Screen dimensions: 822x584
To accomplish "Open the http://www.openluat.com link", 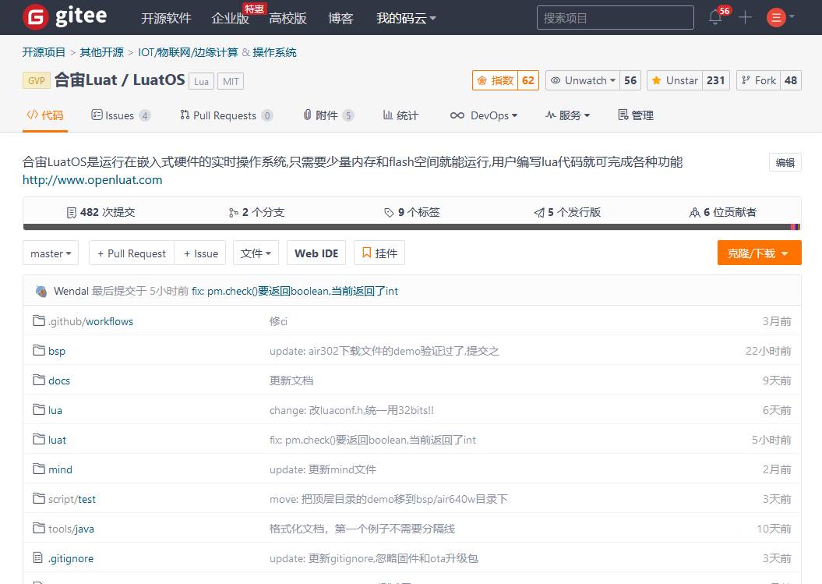I will [x=92, y=180].
